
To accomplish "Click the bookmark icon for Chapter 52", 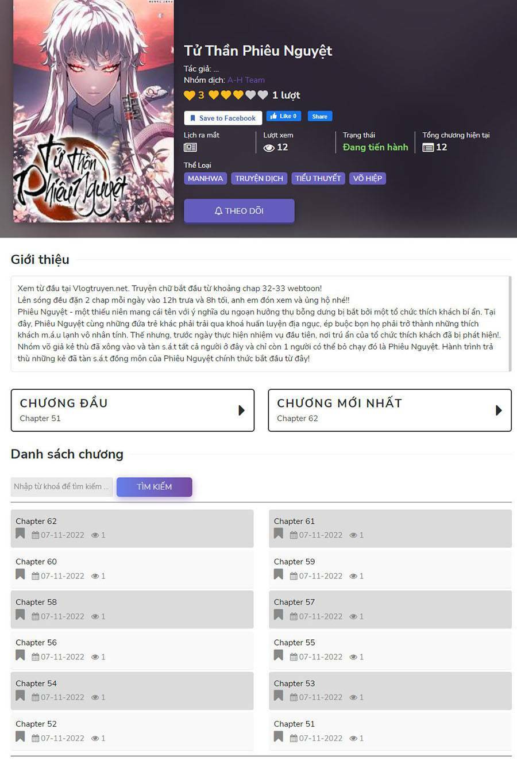I will pyautogui.click(x=20, y=736).
